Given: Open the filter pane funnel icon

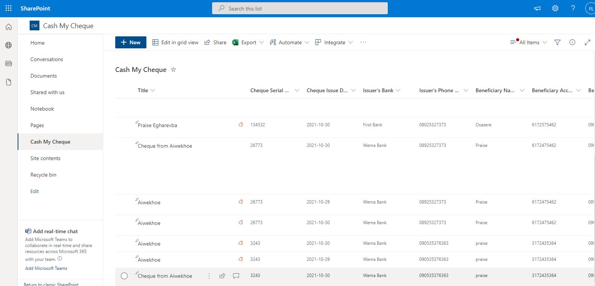Looking at the screenshot, I should (x=557, y=42).
